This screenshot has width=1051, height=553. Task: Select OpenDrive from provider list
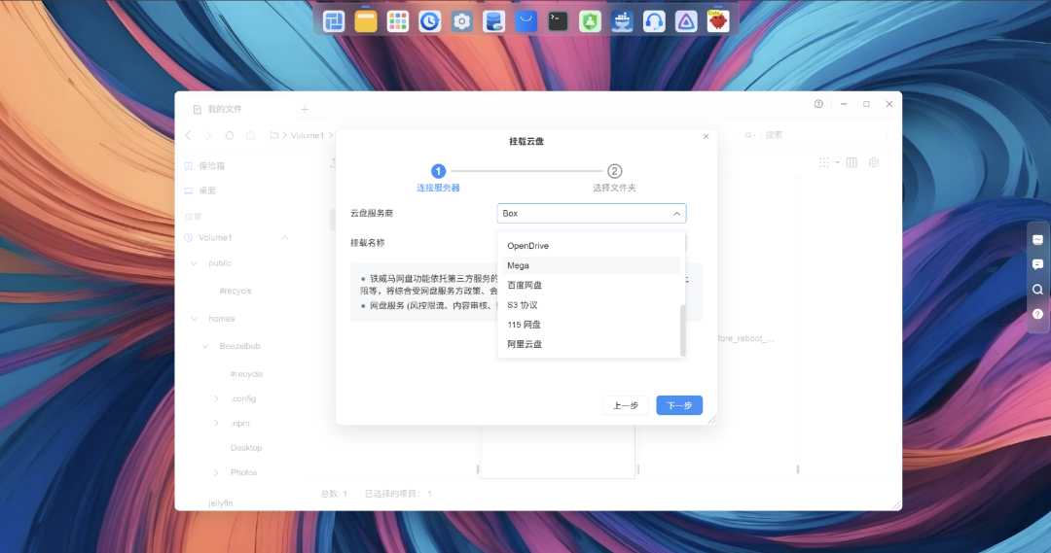(x=591, y=246)
